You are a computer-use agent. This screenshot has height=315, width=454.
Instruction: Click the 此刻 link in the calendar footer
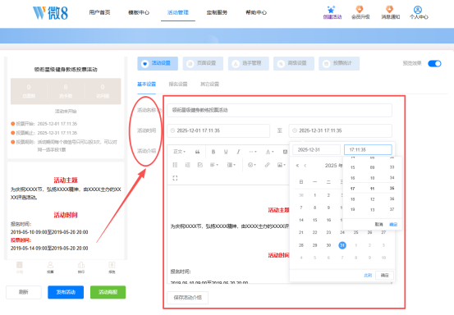click(x=368, y=276)
